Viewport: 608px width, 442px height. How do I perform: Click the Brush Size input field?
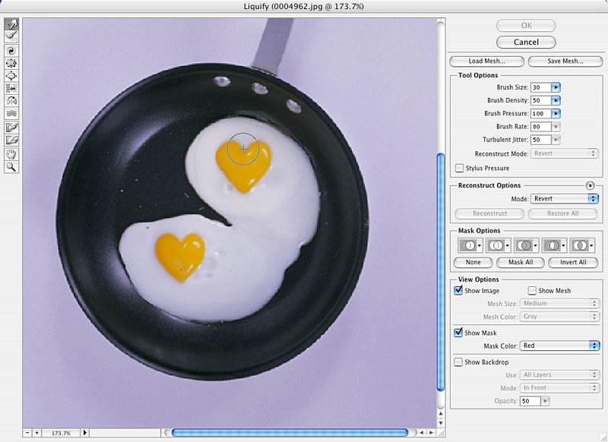click(541, 87)
